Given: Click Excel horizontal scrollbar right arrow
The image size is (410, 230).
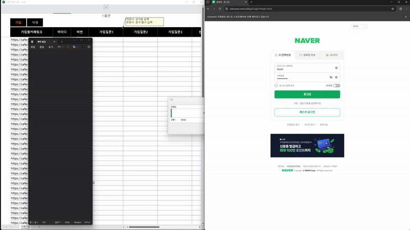Looking at the screenshot, I should coord(200,227).
